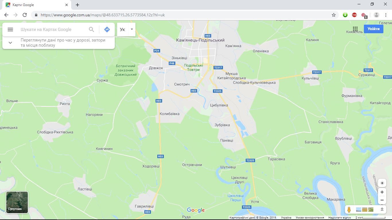Click the Макарівка village label
The height and width of the screenshot is (220, 392).
click(x=336, y=199)
